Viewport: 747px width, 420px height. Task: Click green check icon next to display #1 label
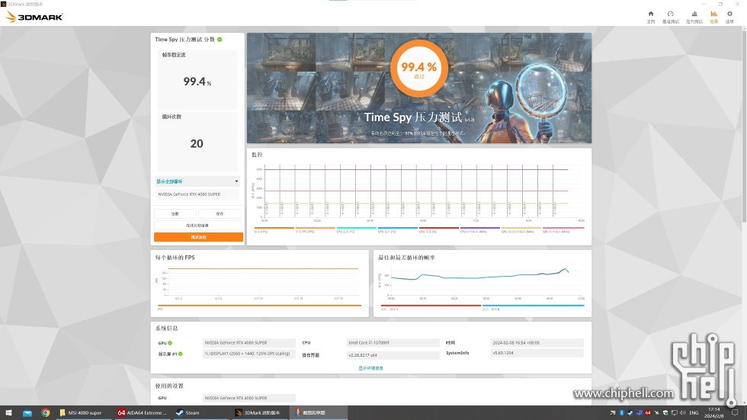coord(181,354)
